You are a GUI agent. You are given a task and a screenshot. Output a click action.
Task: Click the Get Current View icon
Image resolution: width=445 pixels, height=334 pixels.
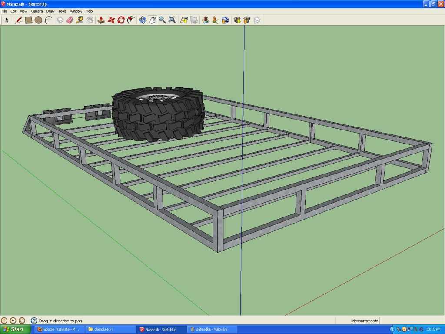(184, 20)
